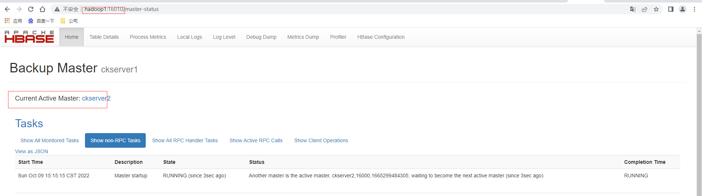Click the Description column header
Viewport: 702px width, 196px height.
point(129,162)
